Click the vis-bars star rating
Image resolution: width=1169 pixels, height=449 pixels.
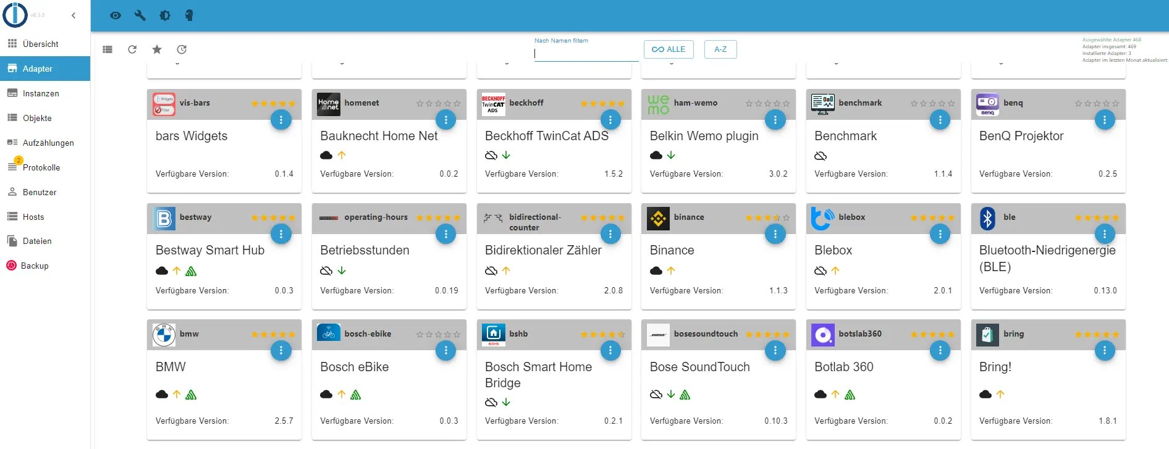pos(273,104)
